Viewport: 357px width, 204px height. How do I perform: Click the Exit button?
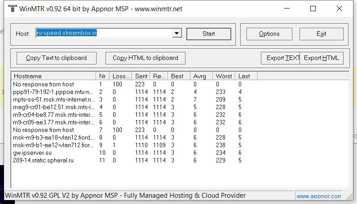(x=321, y=34)
